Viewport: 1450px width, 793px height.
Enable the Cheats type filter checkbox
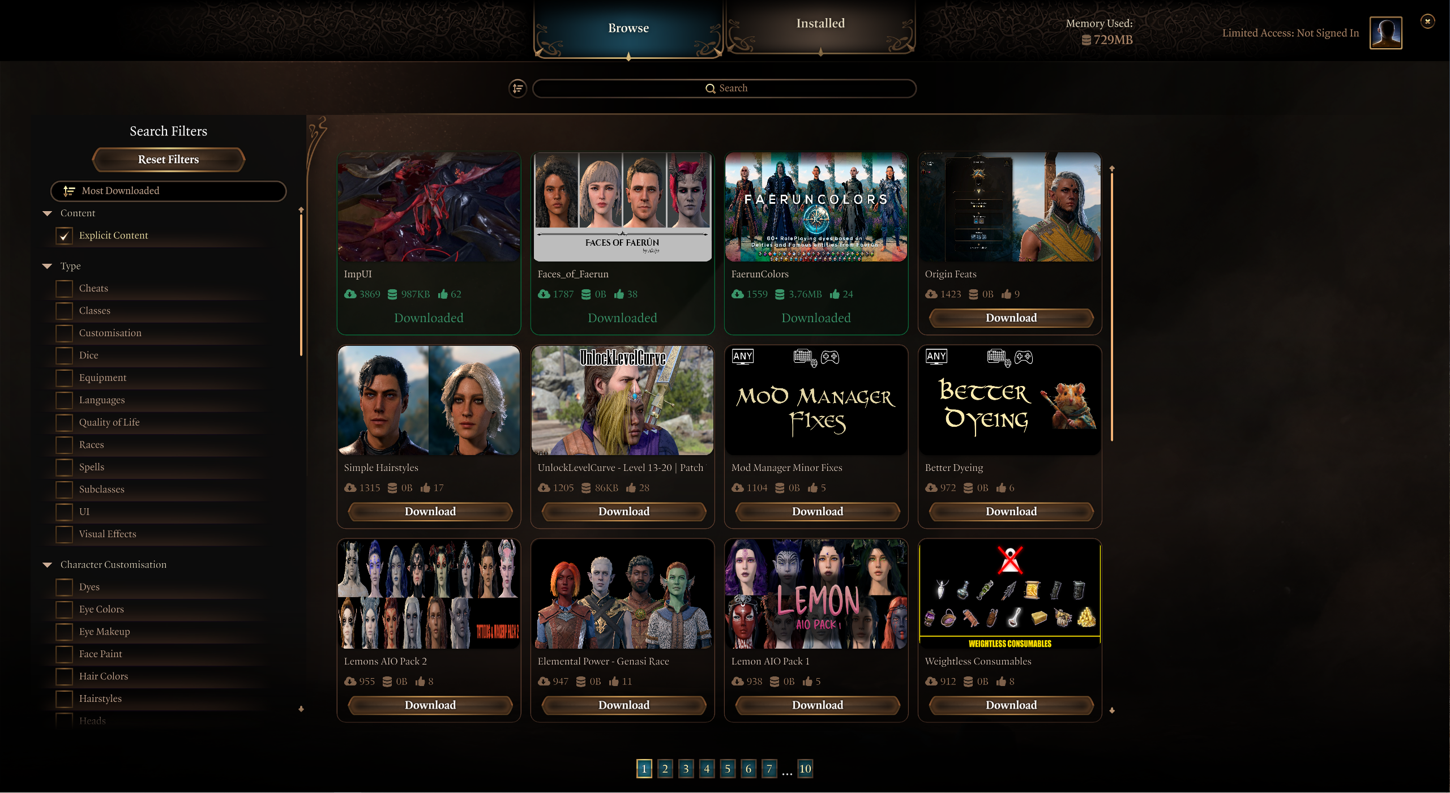coord(63,287)
